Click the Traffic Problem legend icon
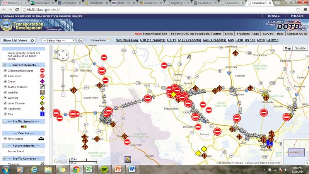The image size is (309, 174). (x=42, y=87)
